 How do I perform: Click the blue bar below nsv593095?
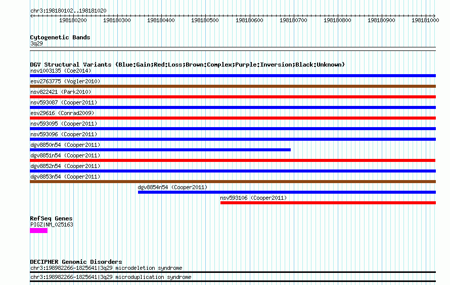pyautogui.click(x=233, y=129)
